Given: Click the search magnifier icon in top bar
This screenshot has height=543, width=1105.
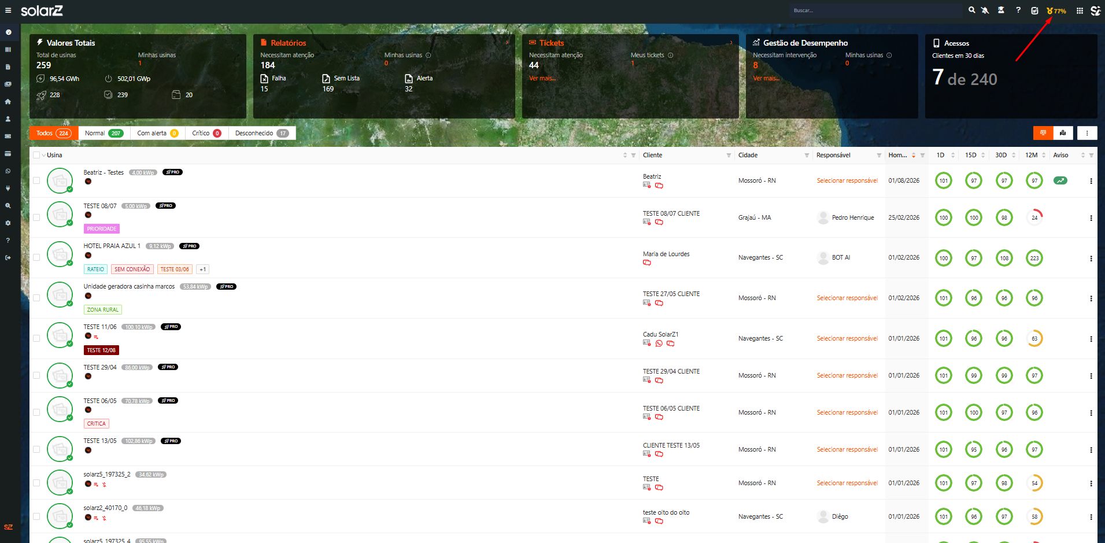Looking at the screenshot, I should point(972,10).
